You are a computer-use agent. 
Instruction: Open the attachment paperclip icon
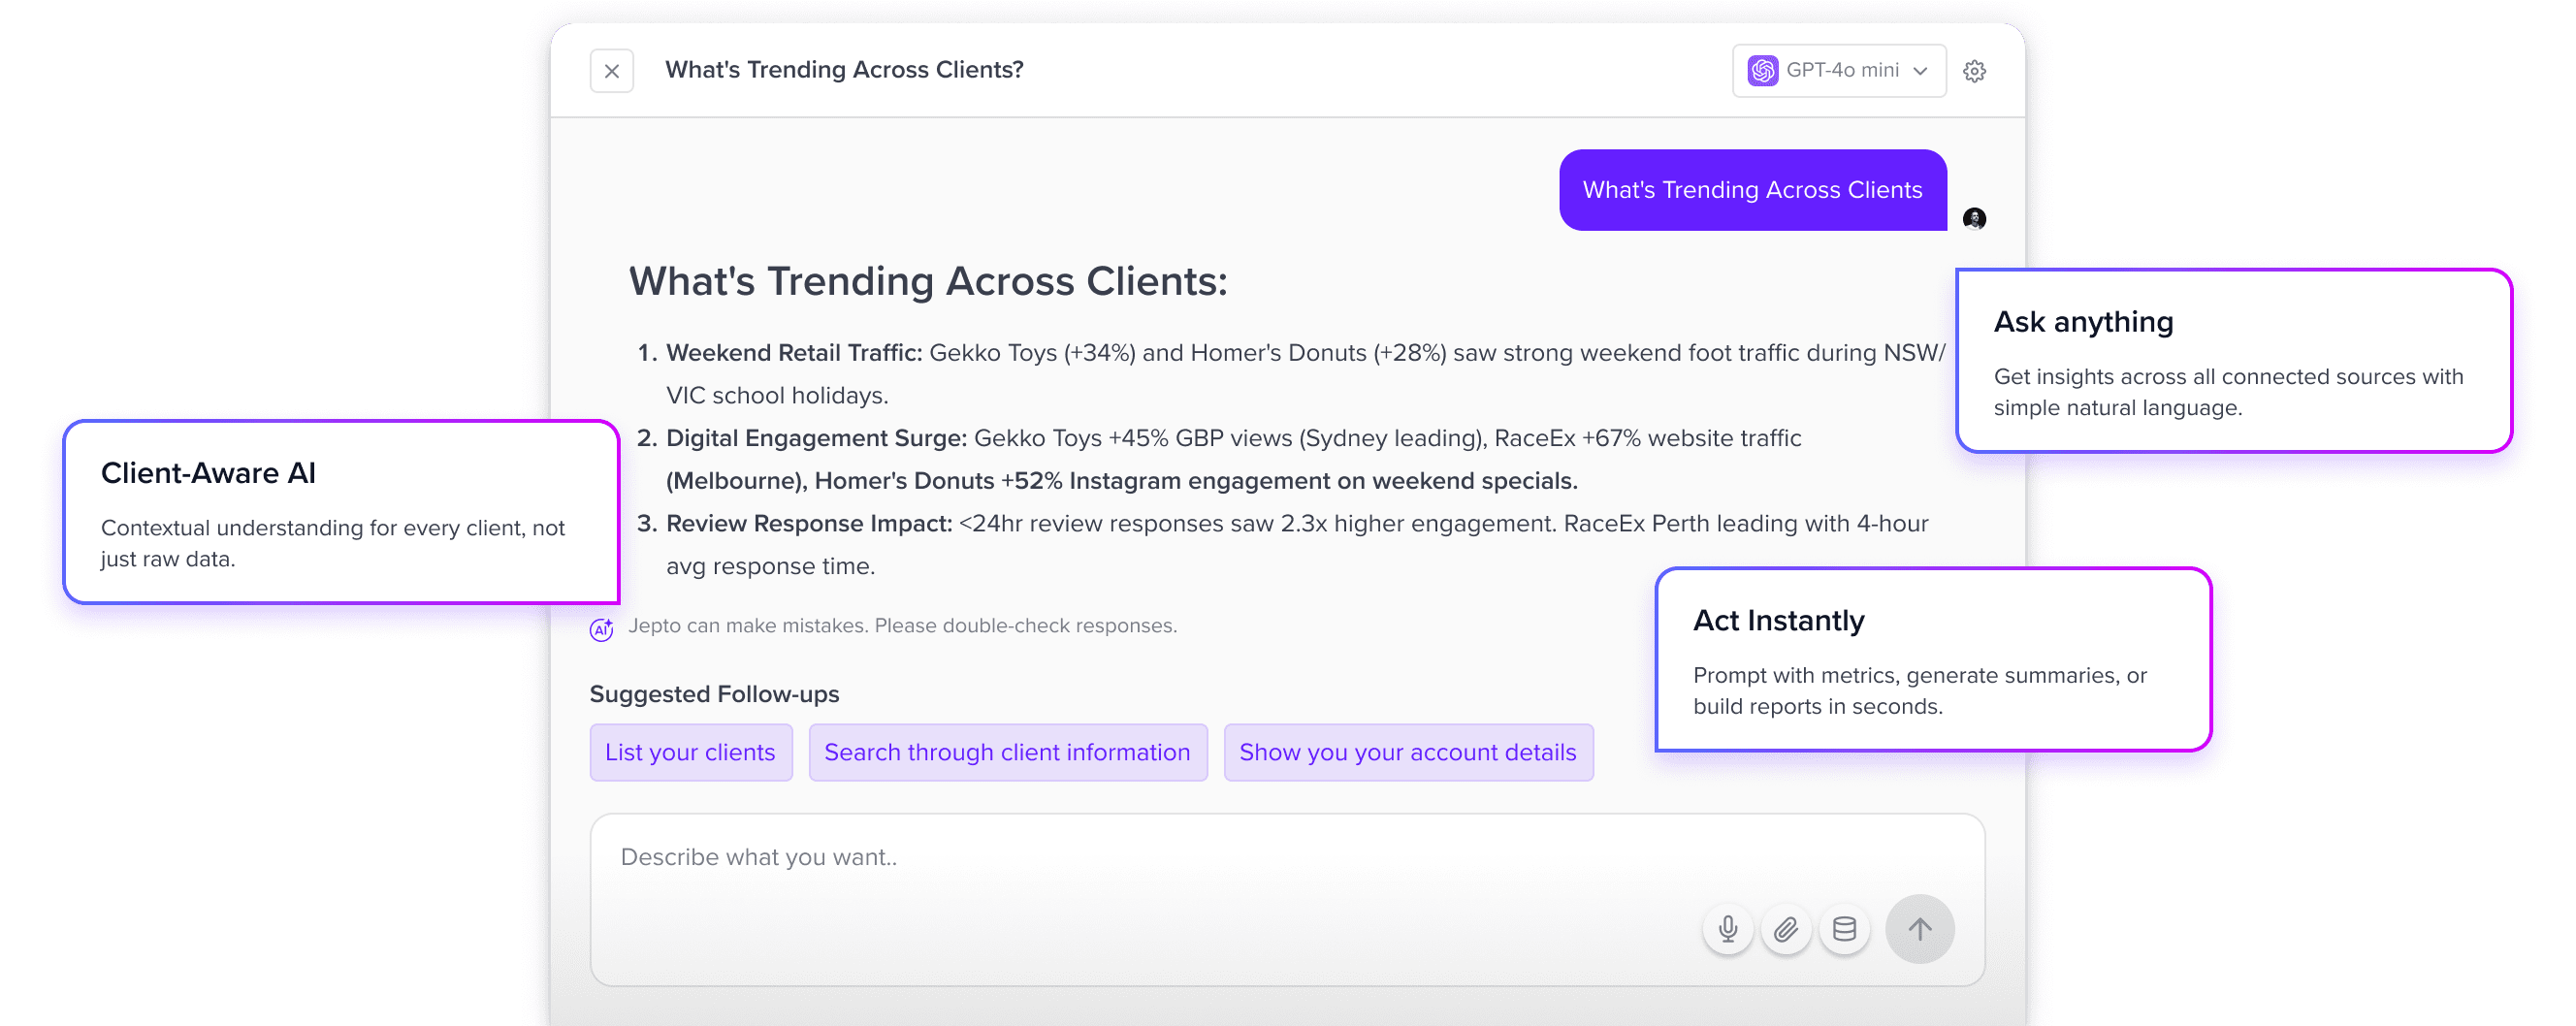[x=1786, y=928]
